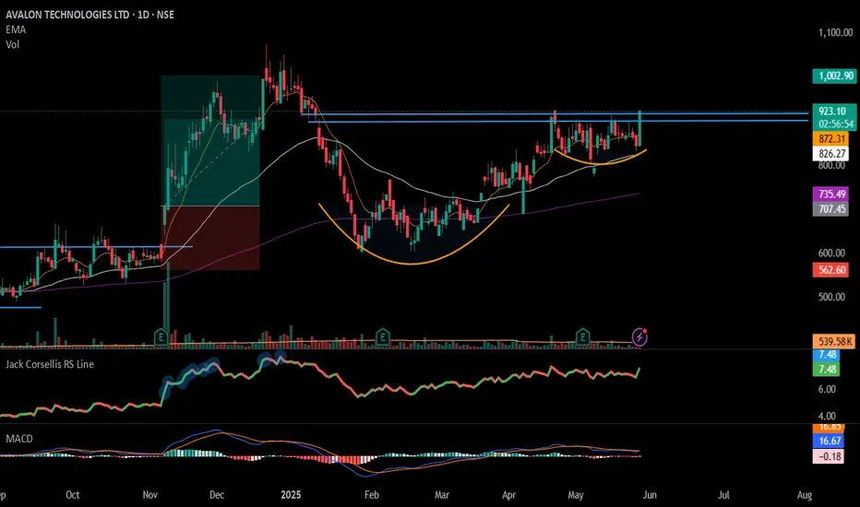Select the red long position stop zone
The height and width of the screenshot is (507, 860).
click(210, 238)
